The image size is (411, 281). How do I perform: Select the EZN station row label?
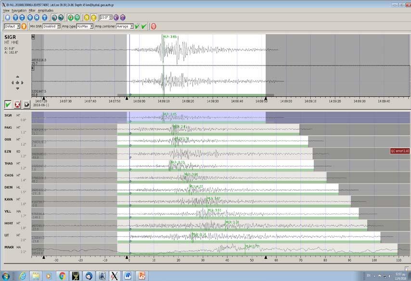click(8, 152)
